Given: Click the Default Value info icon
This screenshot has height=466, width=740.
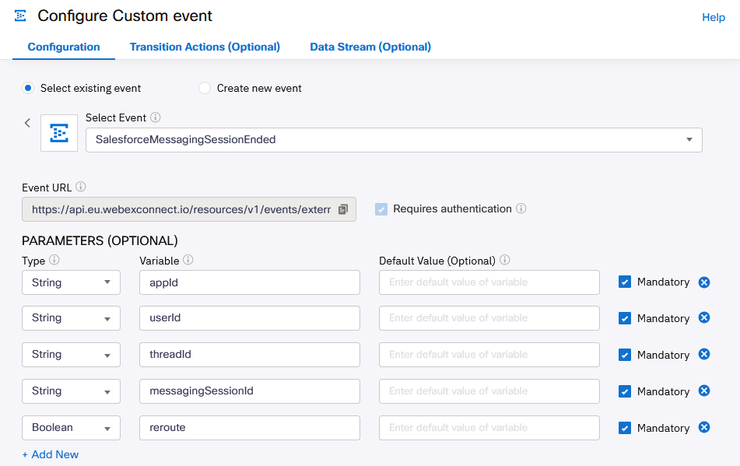Looking at the screenshot, I should tap(504, 260).
